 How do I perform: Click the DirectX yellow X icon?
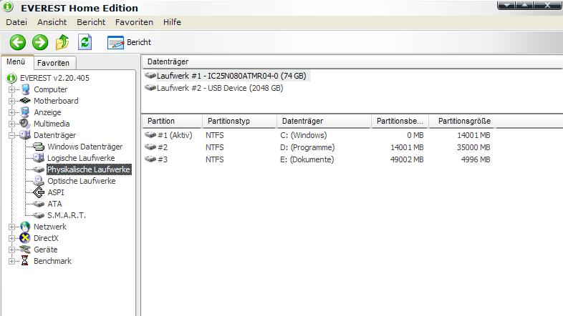pyautogui.click(x=25, y=238)
